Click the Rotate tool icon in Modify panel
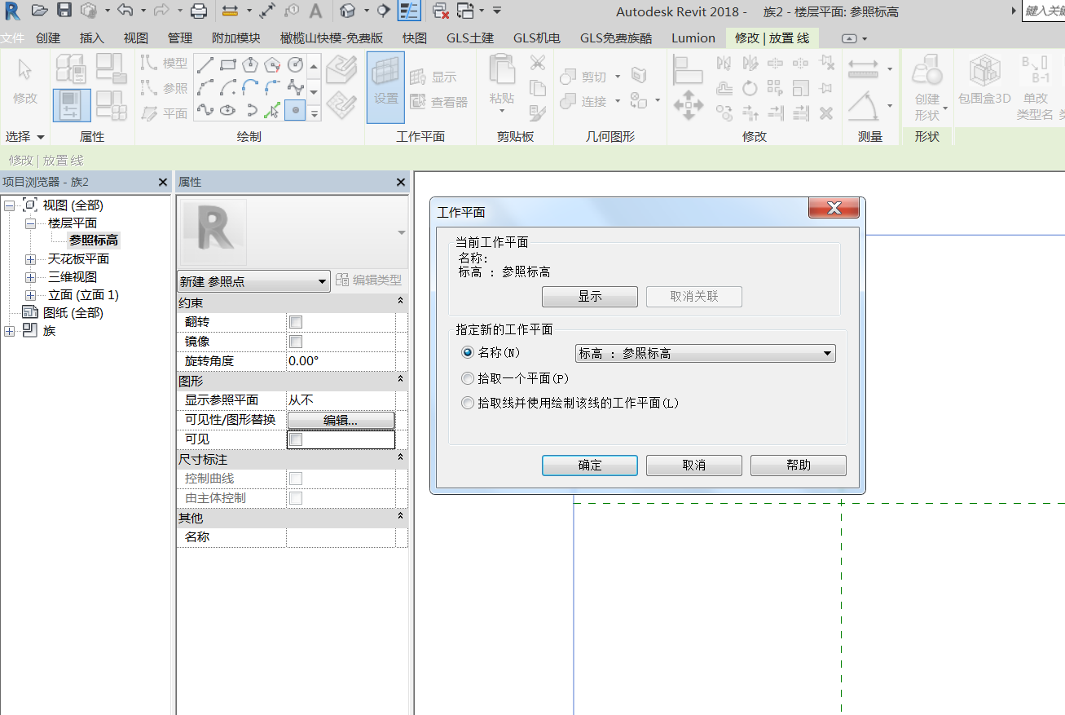 coord(750,88)
